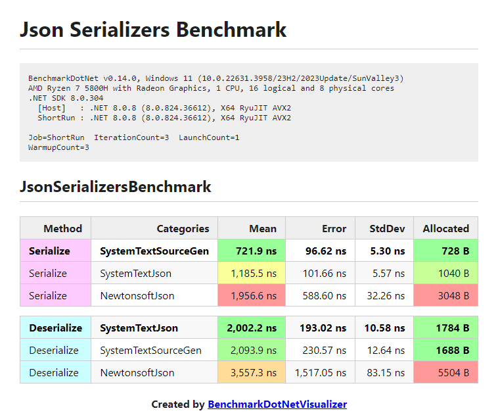The width and height of the screenshot is (498, 417).
Task: Click the 5.30 ns StdDev cell
Action: (x=384, y=251)
